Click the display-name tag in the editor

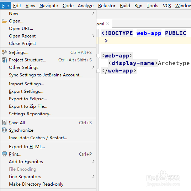click(x=133, y=63)
